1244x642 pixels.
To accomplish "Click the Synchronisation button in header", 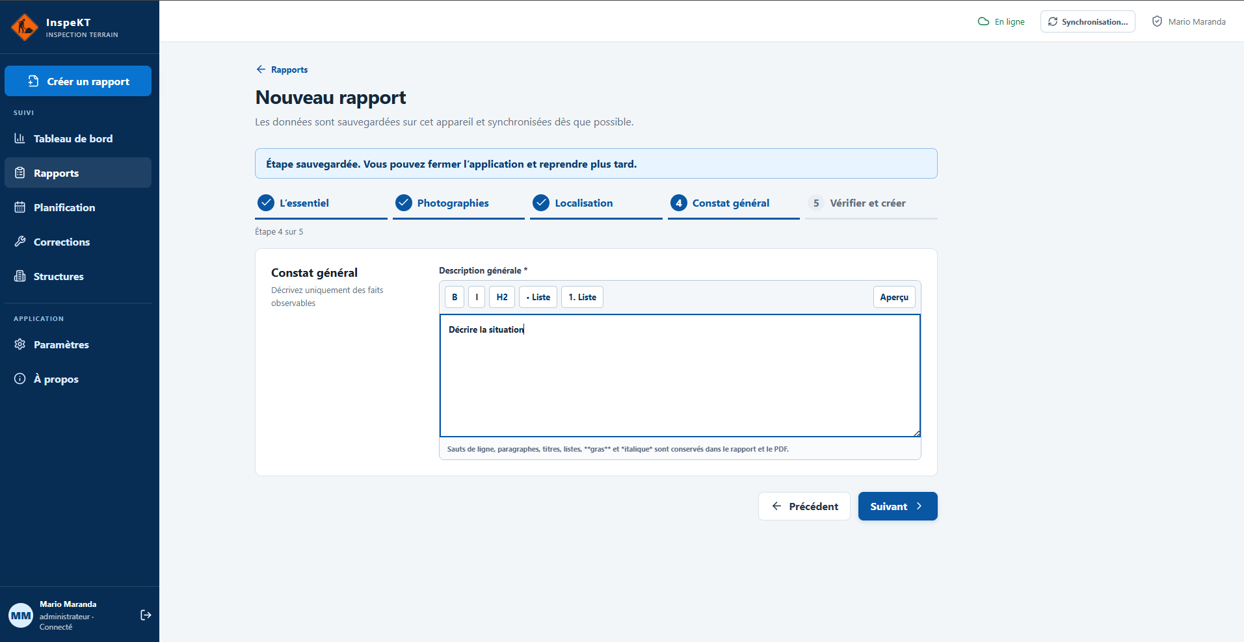I will [1087, 21].
